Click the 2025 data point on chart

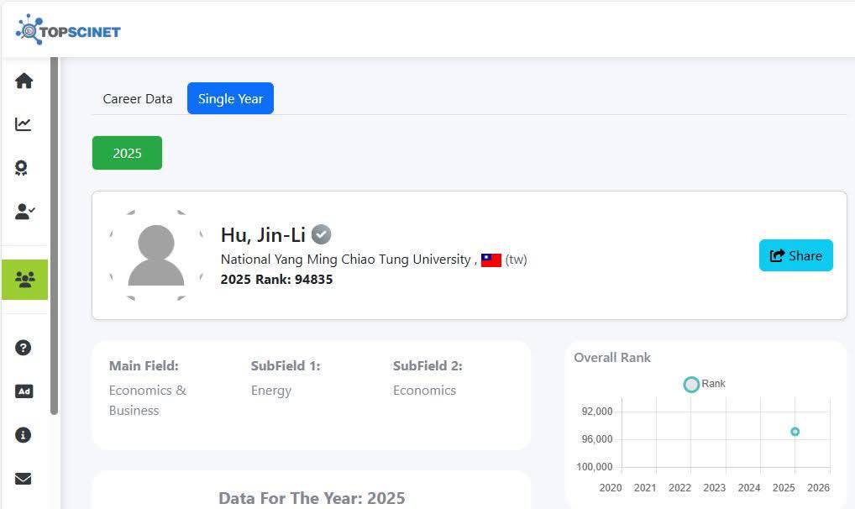pyautogui.click(x=795, y=432)
